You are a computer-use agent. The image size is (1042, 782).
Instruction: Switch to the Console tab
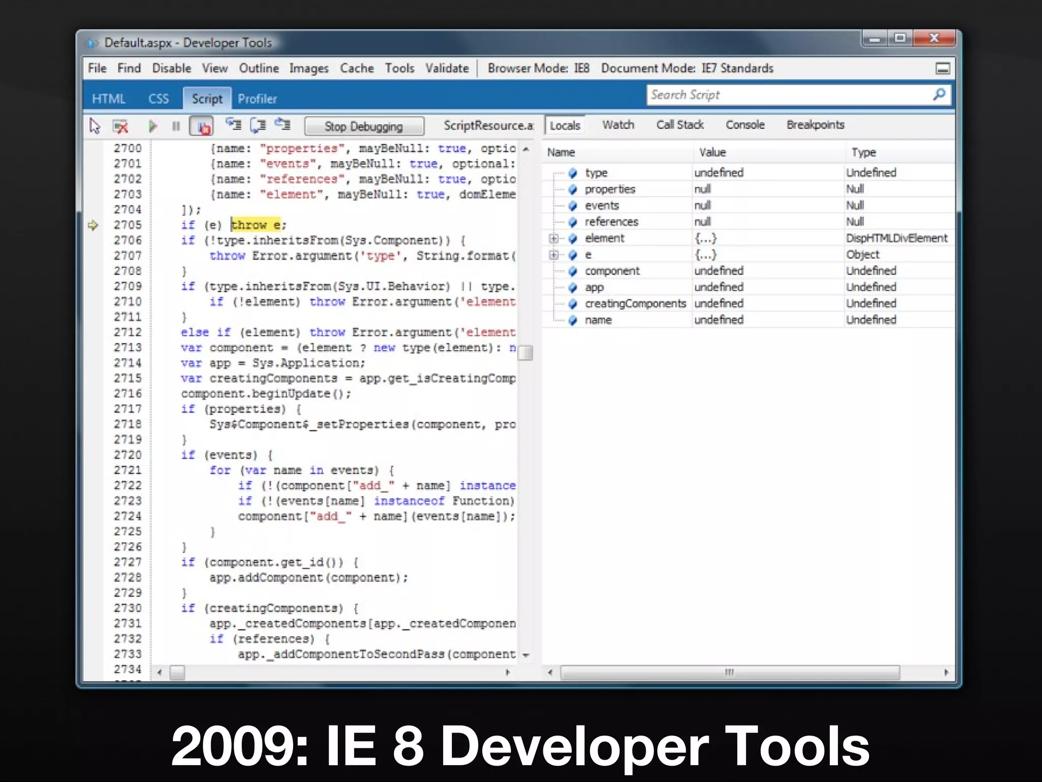(745, 125)
